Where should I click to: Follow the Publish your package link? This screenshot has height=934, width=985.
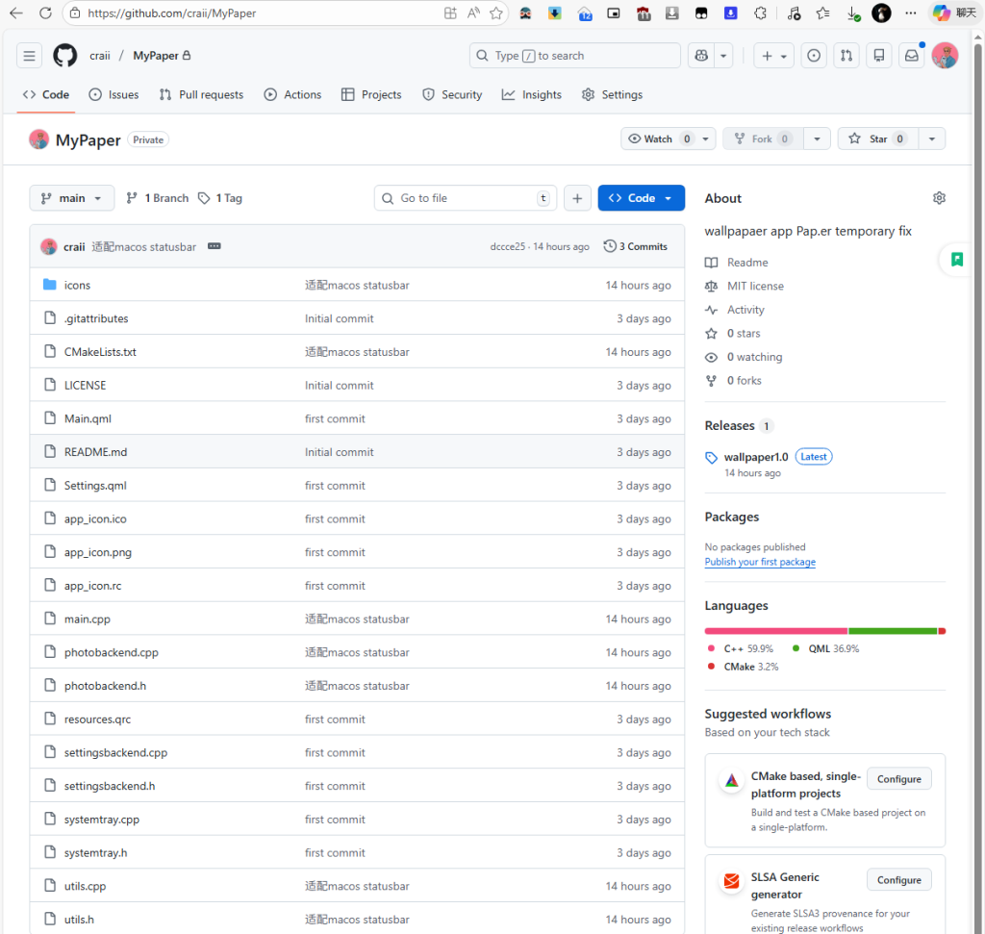point(760,562)
